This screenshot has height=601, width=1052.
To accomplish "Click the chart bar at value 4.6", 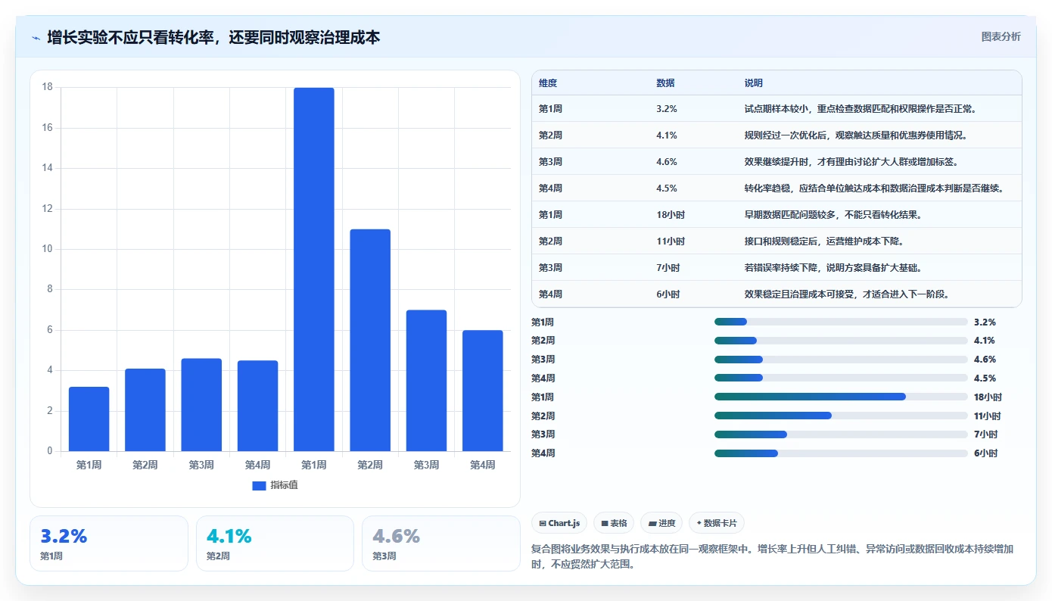I will tap(201, 405).
